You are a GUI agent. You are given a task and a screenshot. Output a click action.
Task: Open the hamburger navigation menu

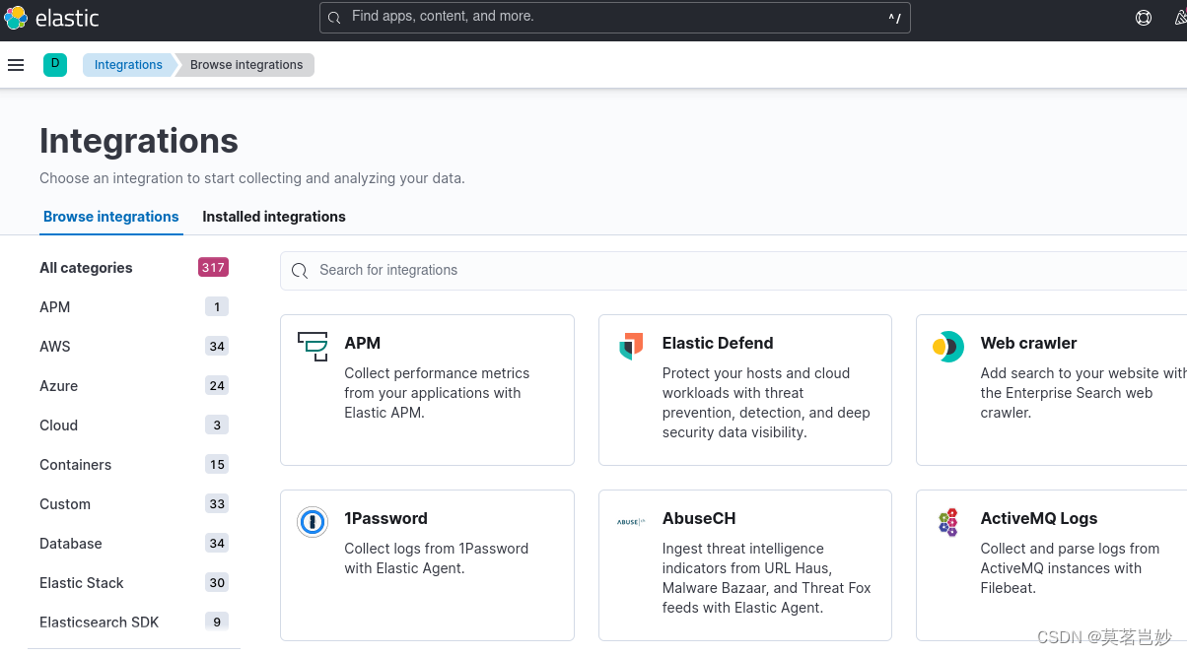tap(16, 65)
